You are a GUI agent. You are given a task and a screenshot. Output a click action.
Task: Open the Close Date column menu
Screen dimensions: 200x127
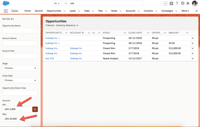(x=148, y=33)
